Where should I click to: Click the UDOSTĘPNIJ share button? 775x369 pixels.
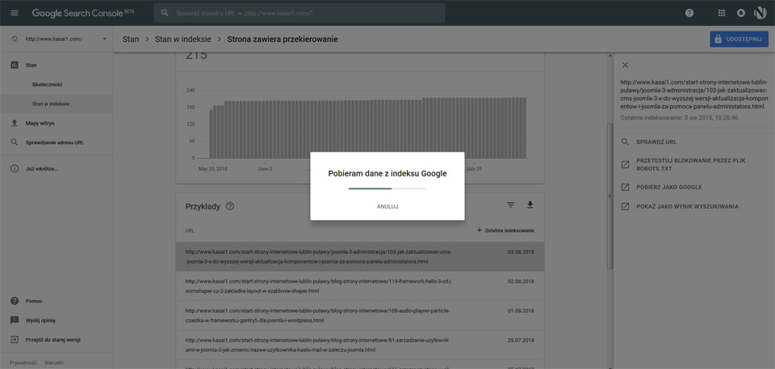point(739,39)
